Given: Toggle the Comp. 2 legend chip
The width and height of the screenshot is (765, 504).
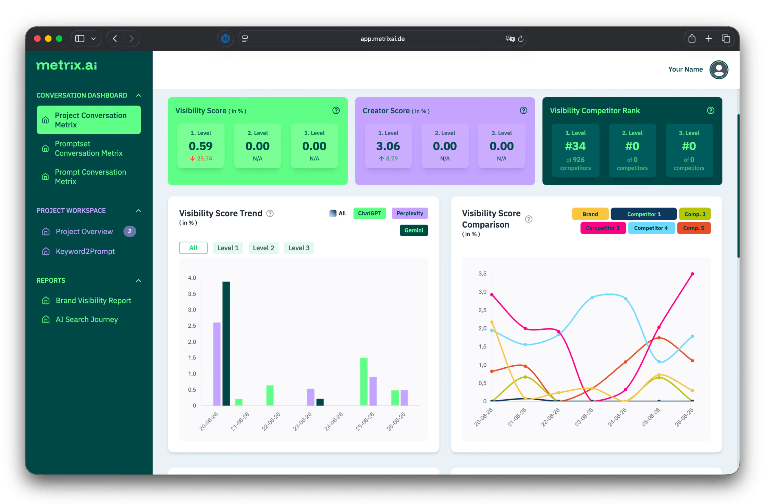Looking at the screenshot, I should point(695,214).
